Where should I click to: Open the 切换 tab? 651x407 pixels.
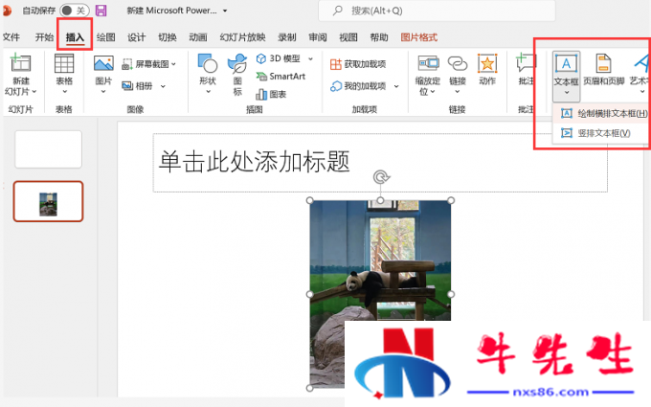click(x=168, y=37)
